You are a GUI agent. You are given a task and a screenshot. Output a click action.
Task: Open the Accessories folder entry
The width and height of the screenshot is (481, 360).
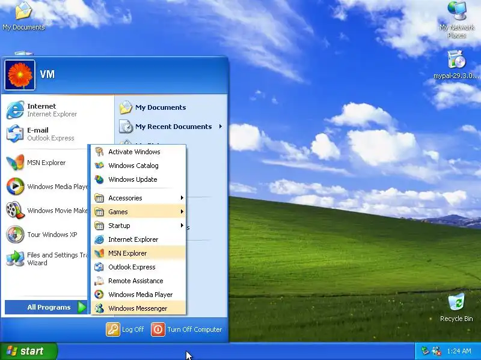point(138,198)
